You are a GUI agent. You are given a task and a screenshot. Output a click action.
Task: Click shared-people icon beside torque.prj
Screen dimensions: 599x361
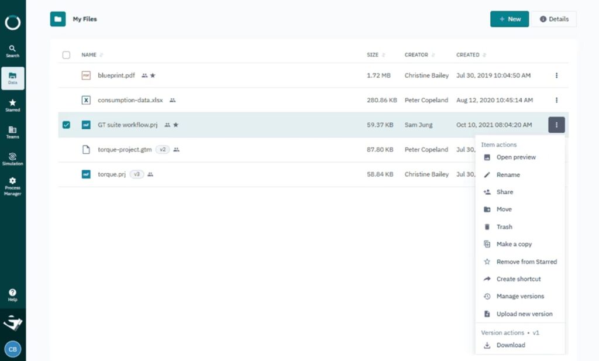click(150, 174)
